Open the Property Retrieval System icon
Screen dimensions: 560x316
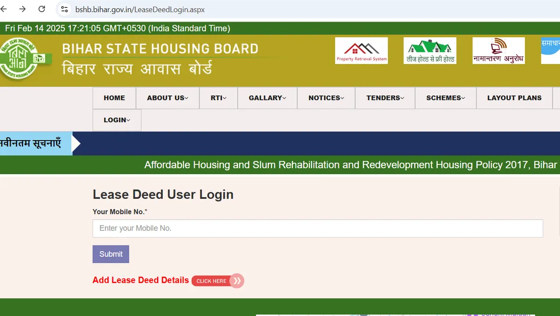tap(362, 50)
